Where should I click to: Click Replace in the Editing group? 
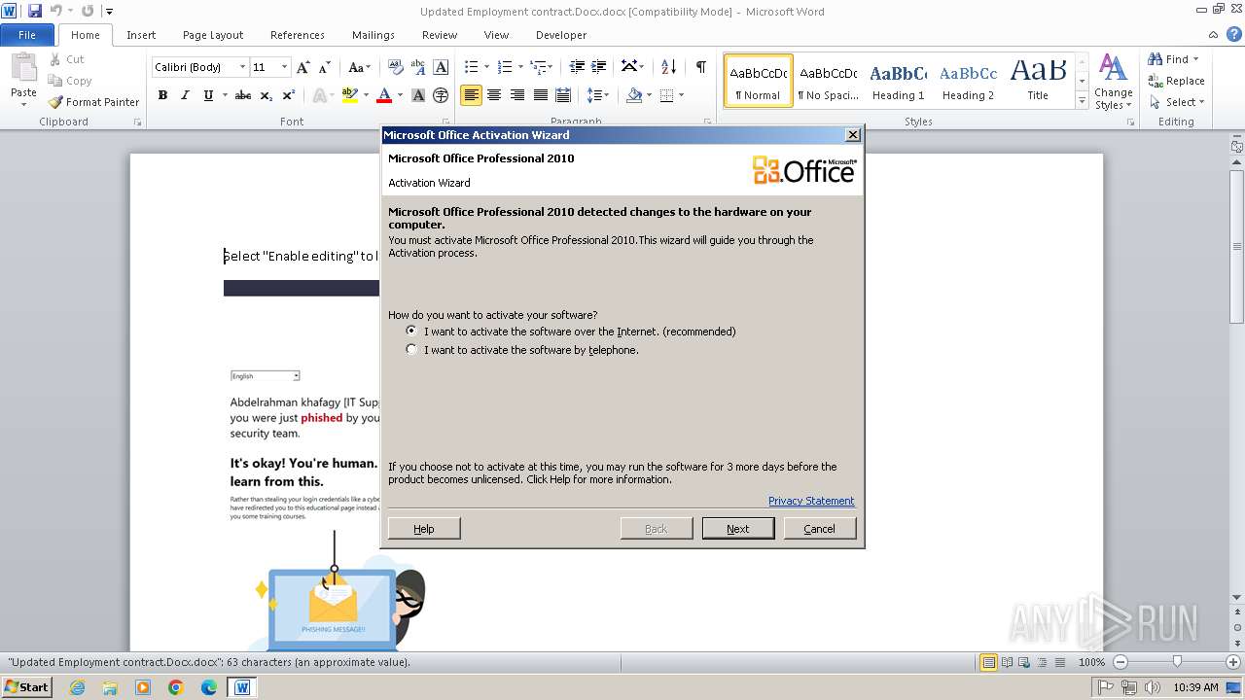point(1177,81)
